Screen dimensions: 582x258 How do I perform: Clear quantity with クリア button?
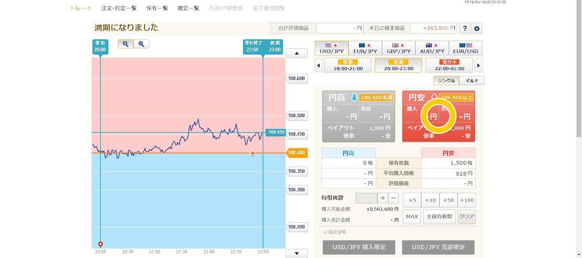pos(467,217)
